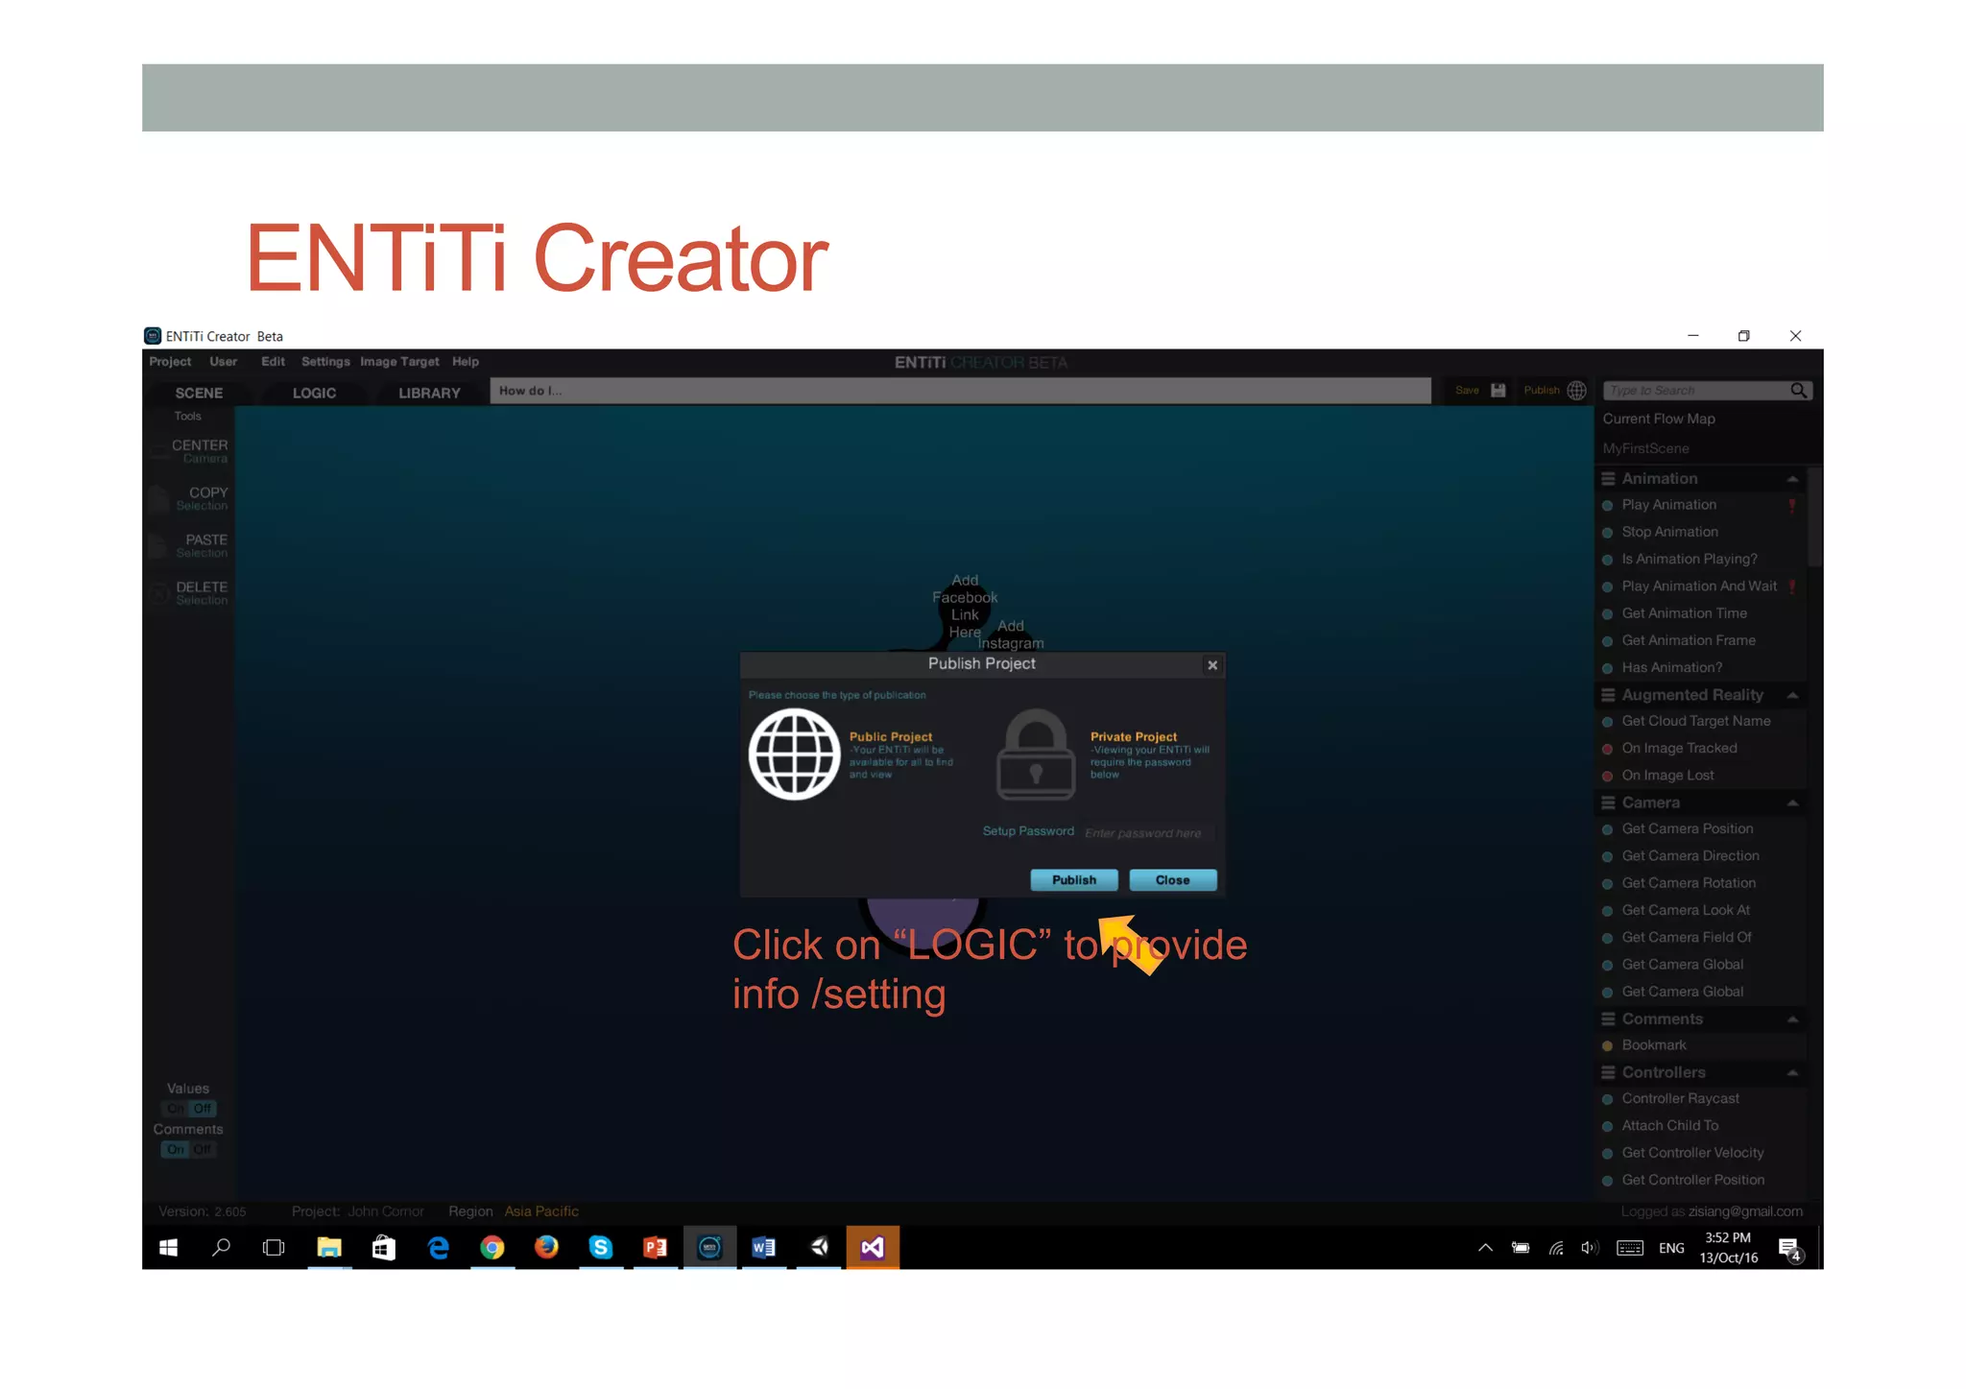Click the MyFirstScene flow map
The image size is (1966, 1389).
point(1645,448)
